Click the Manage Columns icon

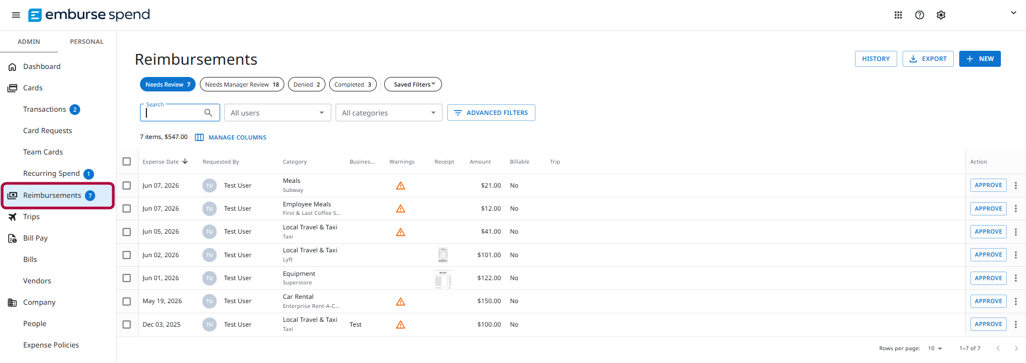click(x=199, y=137)
